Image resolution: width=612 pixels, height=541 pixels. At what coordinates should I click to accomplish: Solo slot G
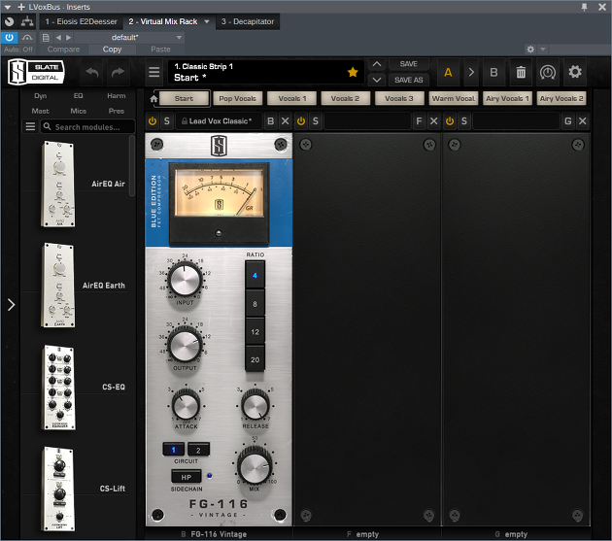464,121
